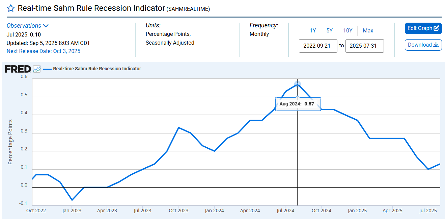The height and width of the screenshot is (219, 445).
Task: Click the 'Jan 2024' x-axis label
Action: point(214,211)
